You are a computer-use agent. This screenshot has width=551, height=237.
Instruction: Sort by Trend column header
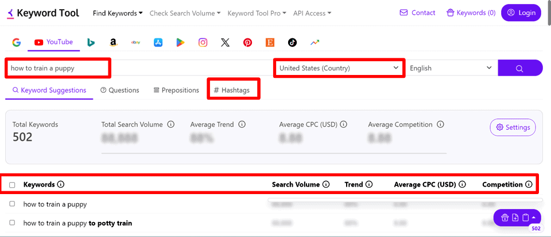[354, 184]
